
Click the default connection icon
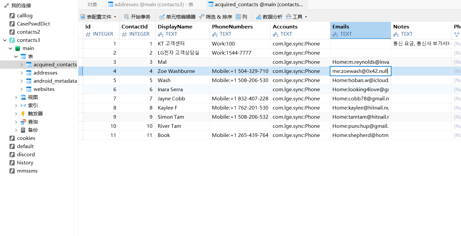point(12,146)
